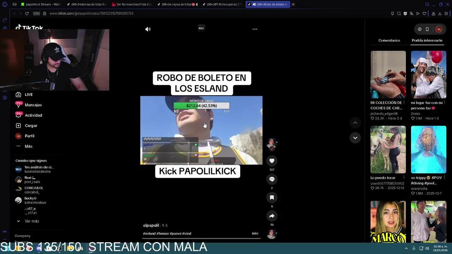Image resolution: width=452 pixels, height=254 pixels.
Task: Open the browser easy setup sliders icon
Action: tap(446, 13)
